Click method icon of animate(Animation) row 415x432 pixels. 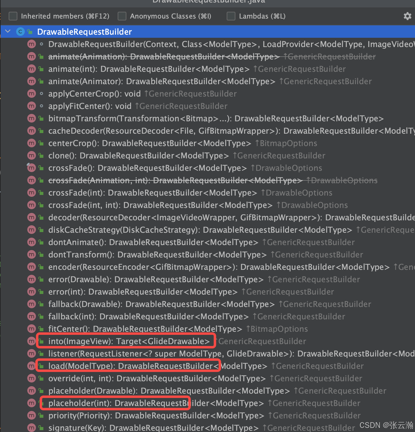tap(31, 56)
